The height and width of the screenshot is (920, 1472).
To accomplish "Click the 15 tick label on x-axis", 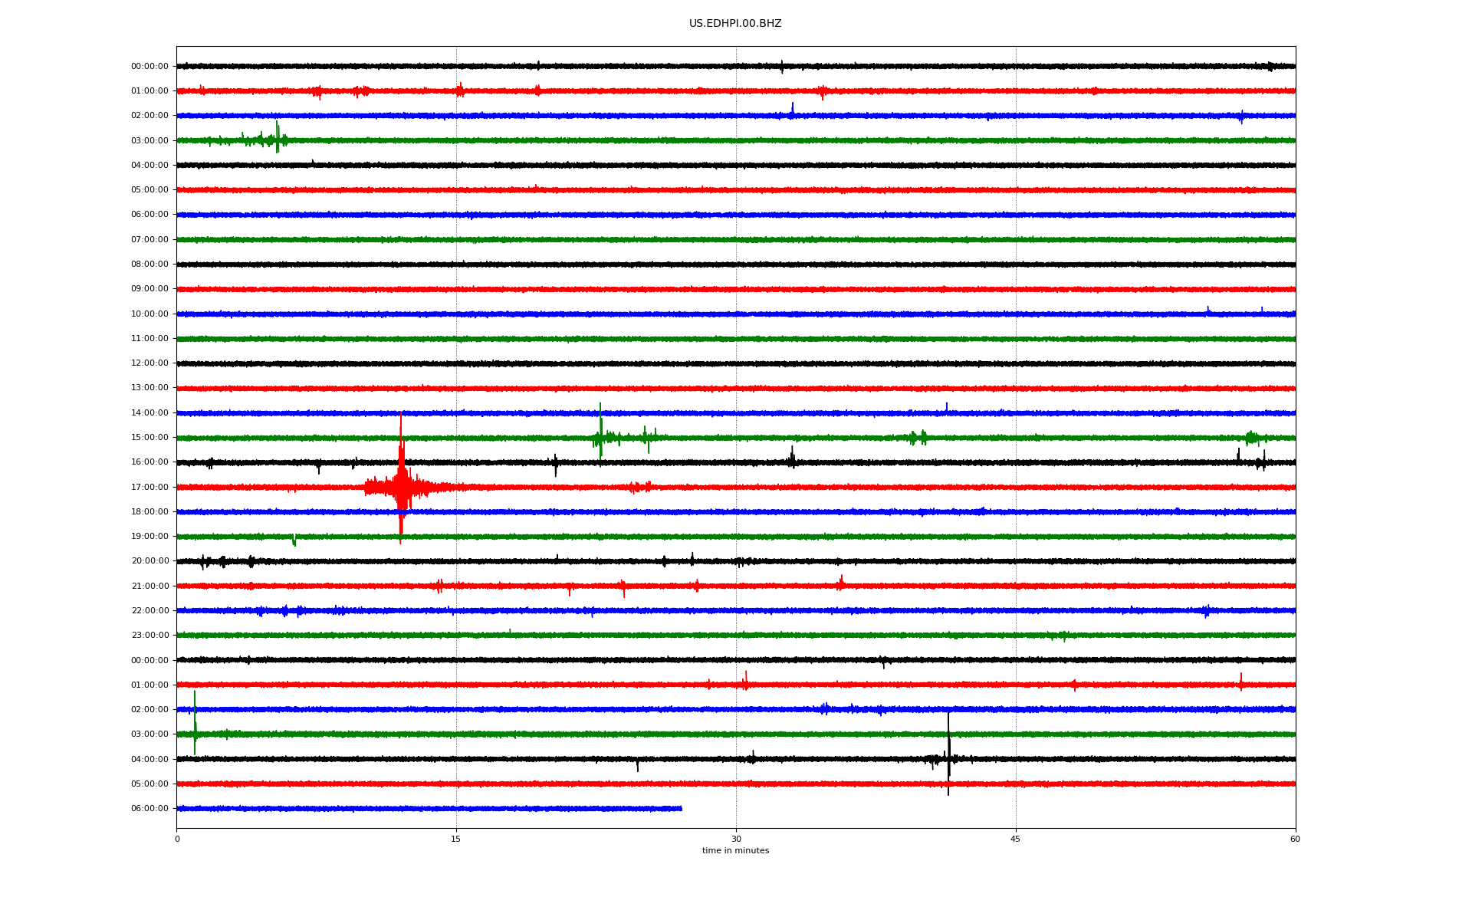I will 456,839.
